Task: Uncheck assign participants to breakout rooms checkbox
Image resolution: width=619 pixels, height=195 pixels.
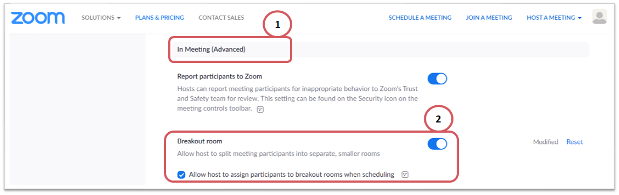Action: click(181, 175)
